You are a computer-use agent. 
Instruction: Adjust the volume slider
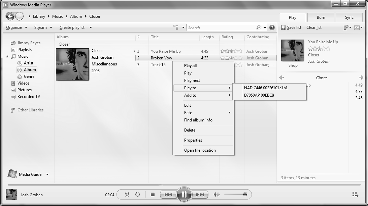[x=235, y=195]
